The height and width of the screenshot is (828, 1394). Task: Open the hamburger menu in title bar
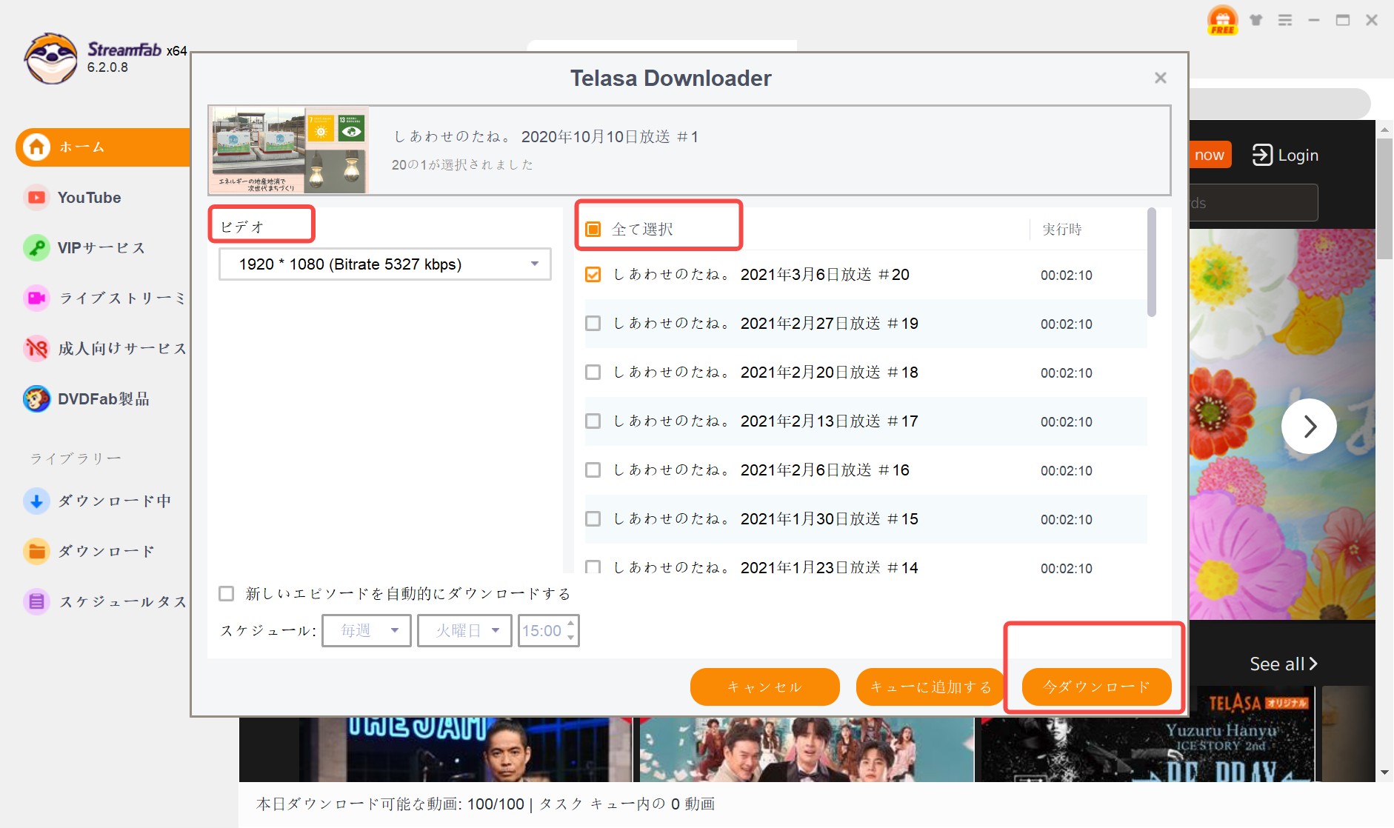click(1285, 20)
